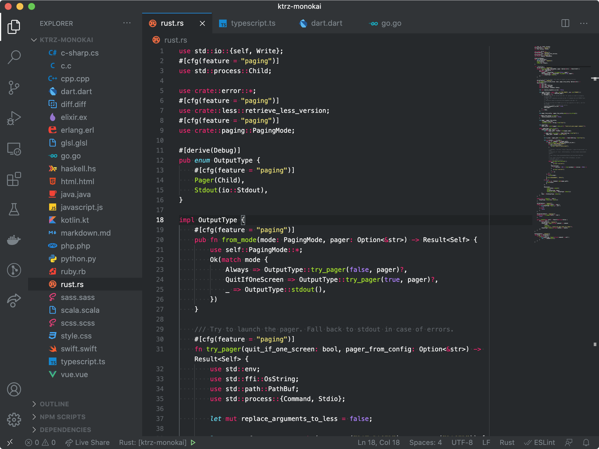This screenshot has width=599, height=449.
Task: Open the Accounts icon
Action: (x=14, y=389)
